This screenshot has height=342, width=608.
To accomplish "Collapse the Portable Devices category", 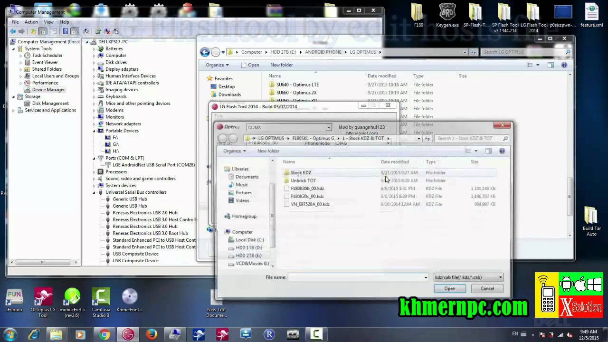I will coord(94,131).
